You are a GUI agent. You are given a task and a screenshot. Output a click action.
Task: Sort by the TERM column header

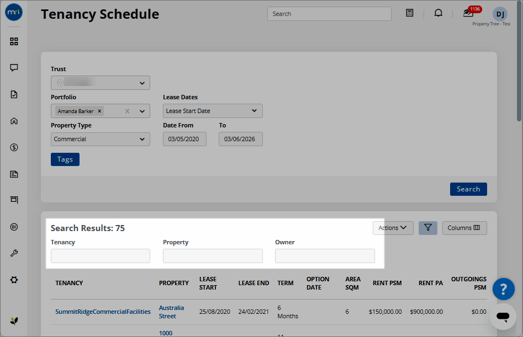pyautogui.click(x=286, y=283)
